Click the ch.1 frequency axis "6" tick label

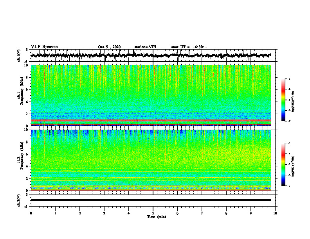(27, 89)
